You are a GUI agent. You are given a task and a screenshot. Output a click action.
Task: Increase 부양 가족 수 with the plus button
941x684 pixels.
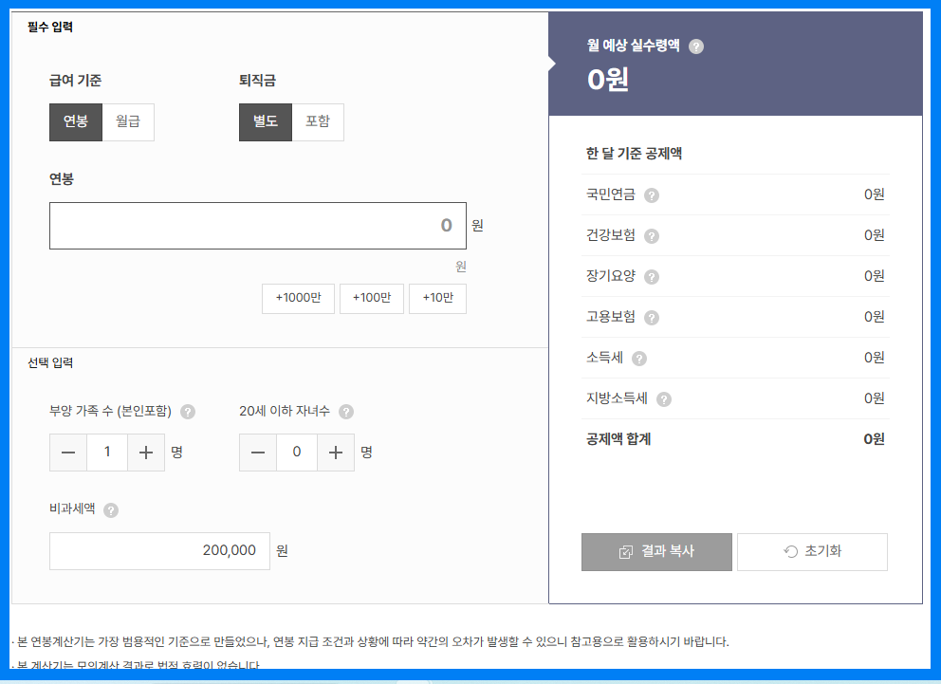pyautogui.click(x=146, y=453)
